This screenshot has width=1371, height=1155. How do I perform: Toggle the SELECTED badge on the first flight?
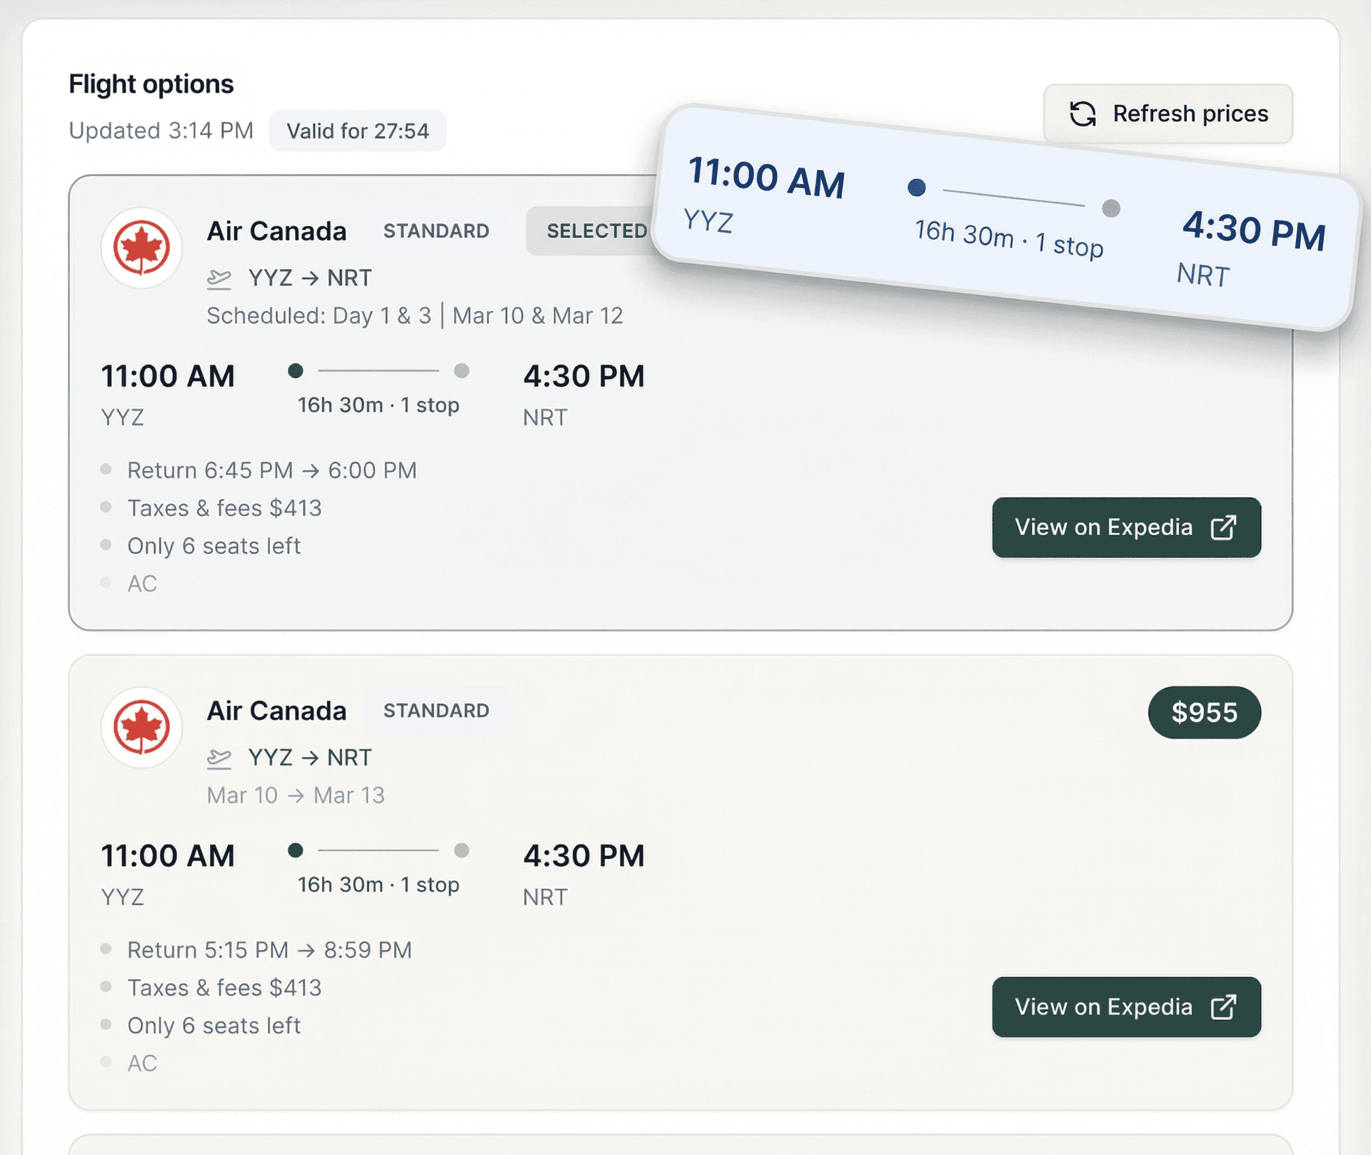597,231
